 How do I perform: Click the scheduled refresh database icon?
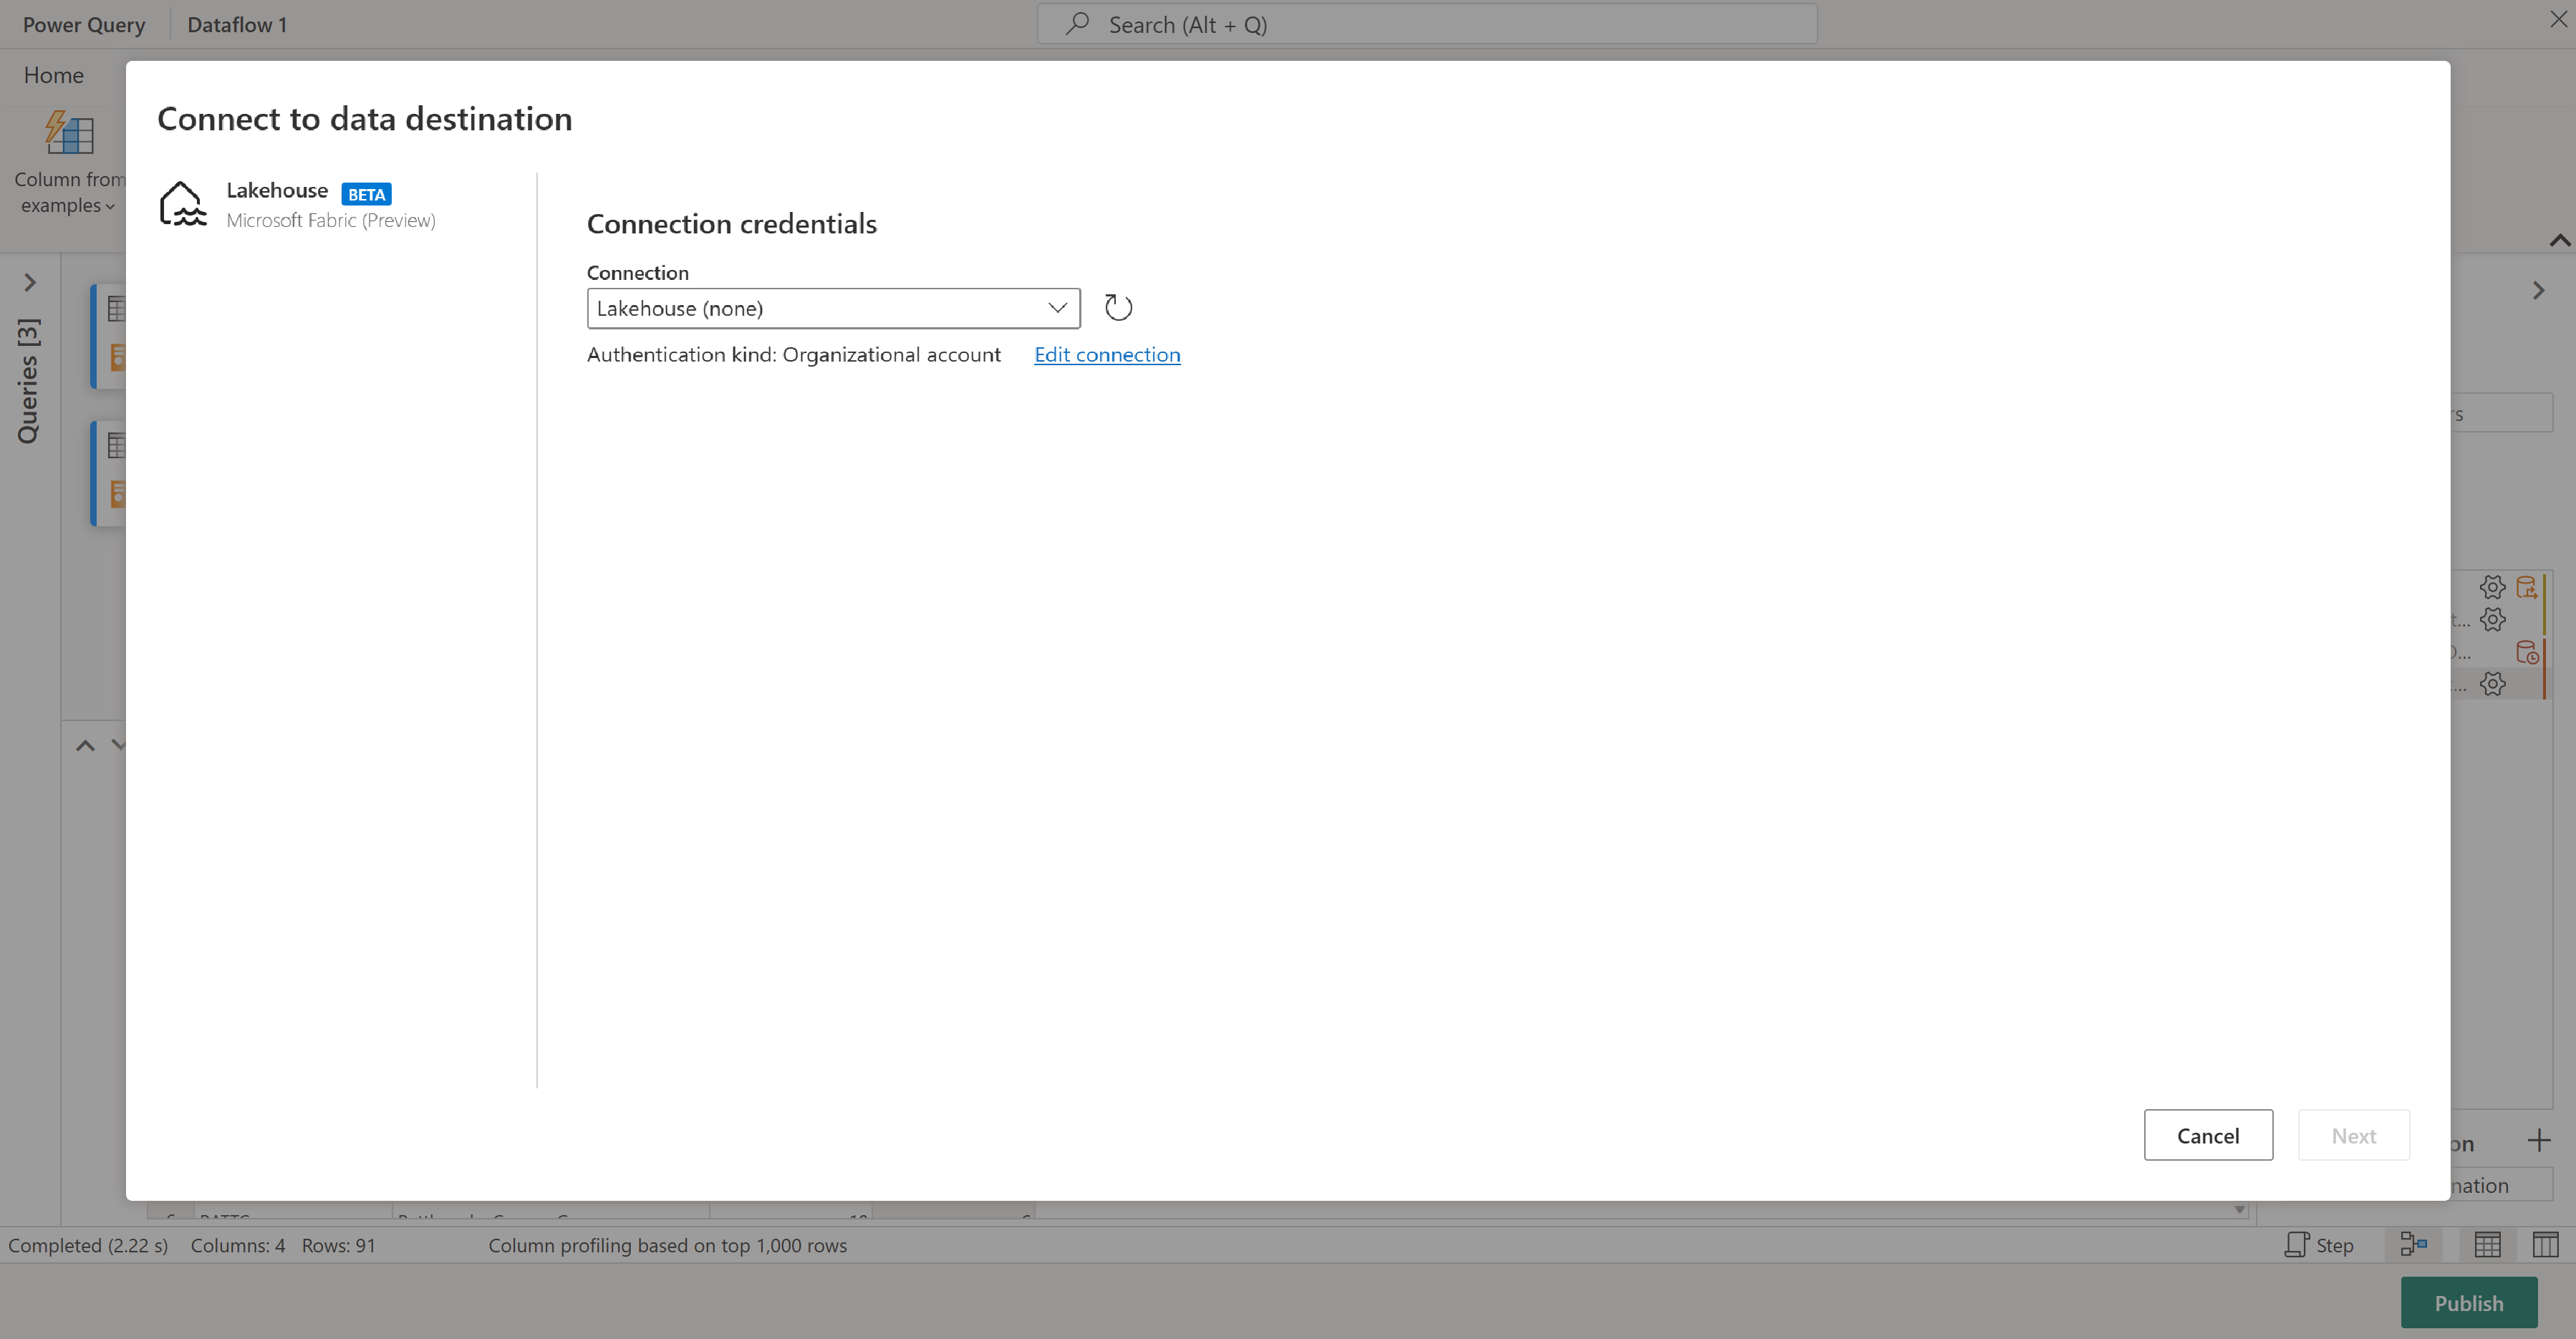click(x=2529, y=652)
